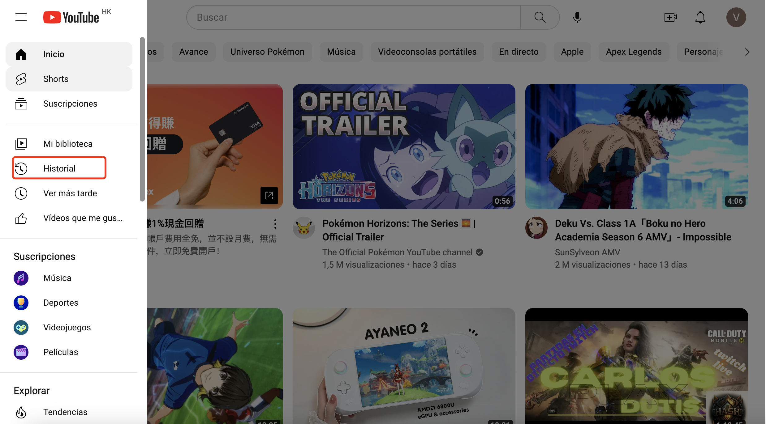Open the Tendencias page under Explorar
This screenshot has height=424, width=766.
point(65,412)
